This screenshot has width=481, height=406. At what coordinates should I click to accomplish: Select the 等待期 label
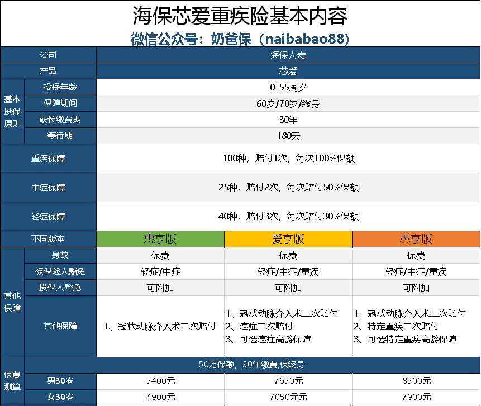point(60,136)
